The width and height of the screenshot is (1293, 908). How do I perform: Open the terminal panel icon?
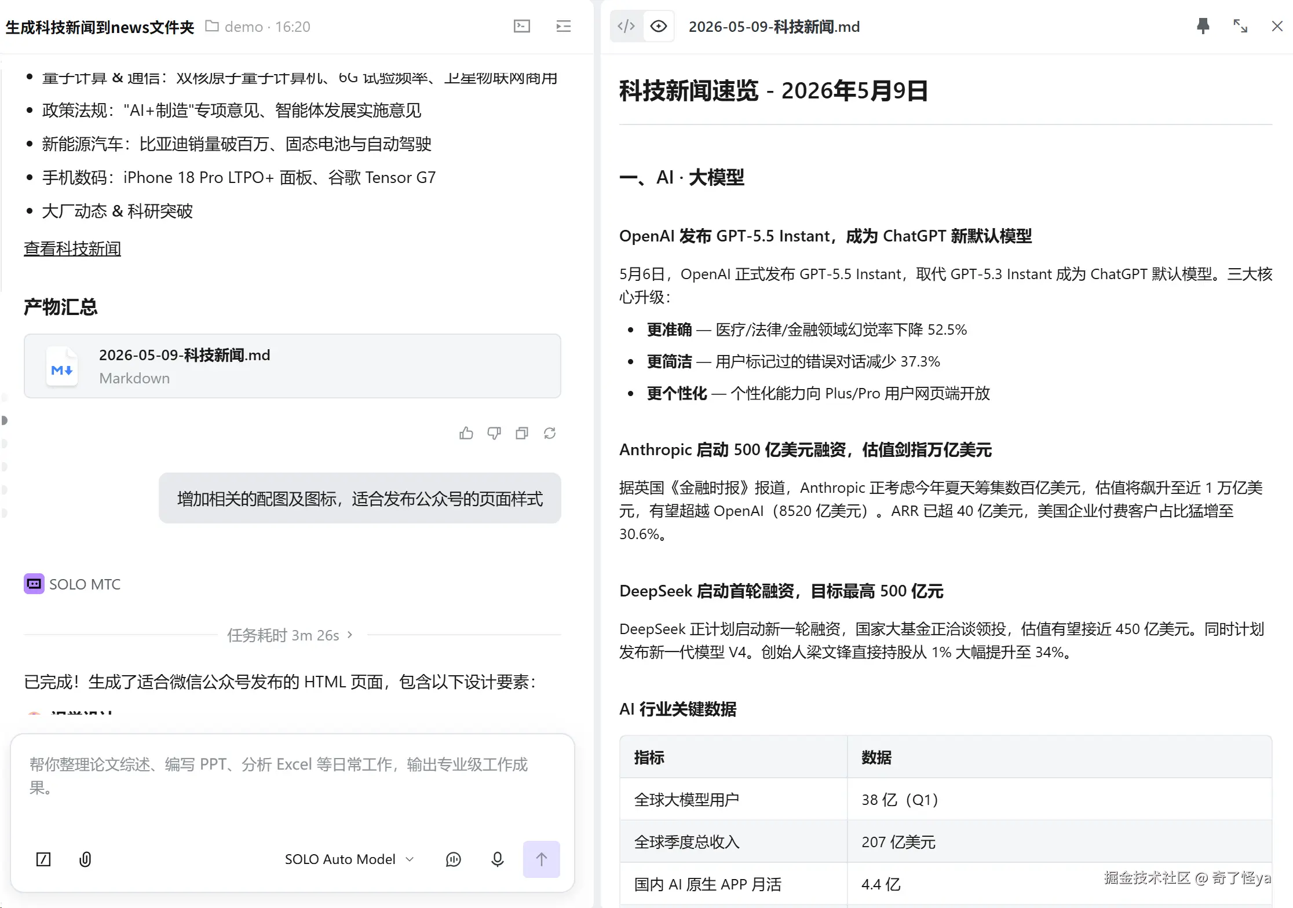coord(522,26)
